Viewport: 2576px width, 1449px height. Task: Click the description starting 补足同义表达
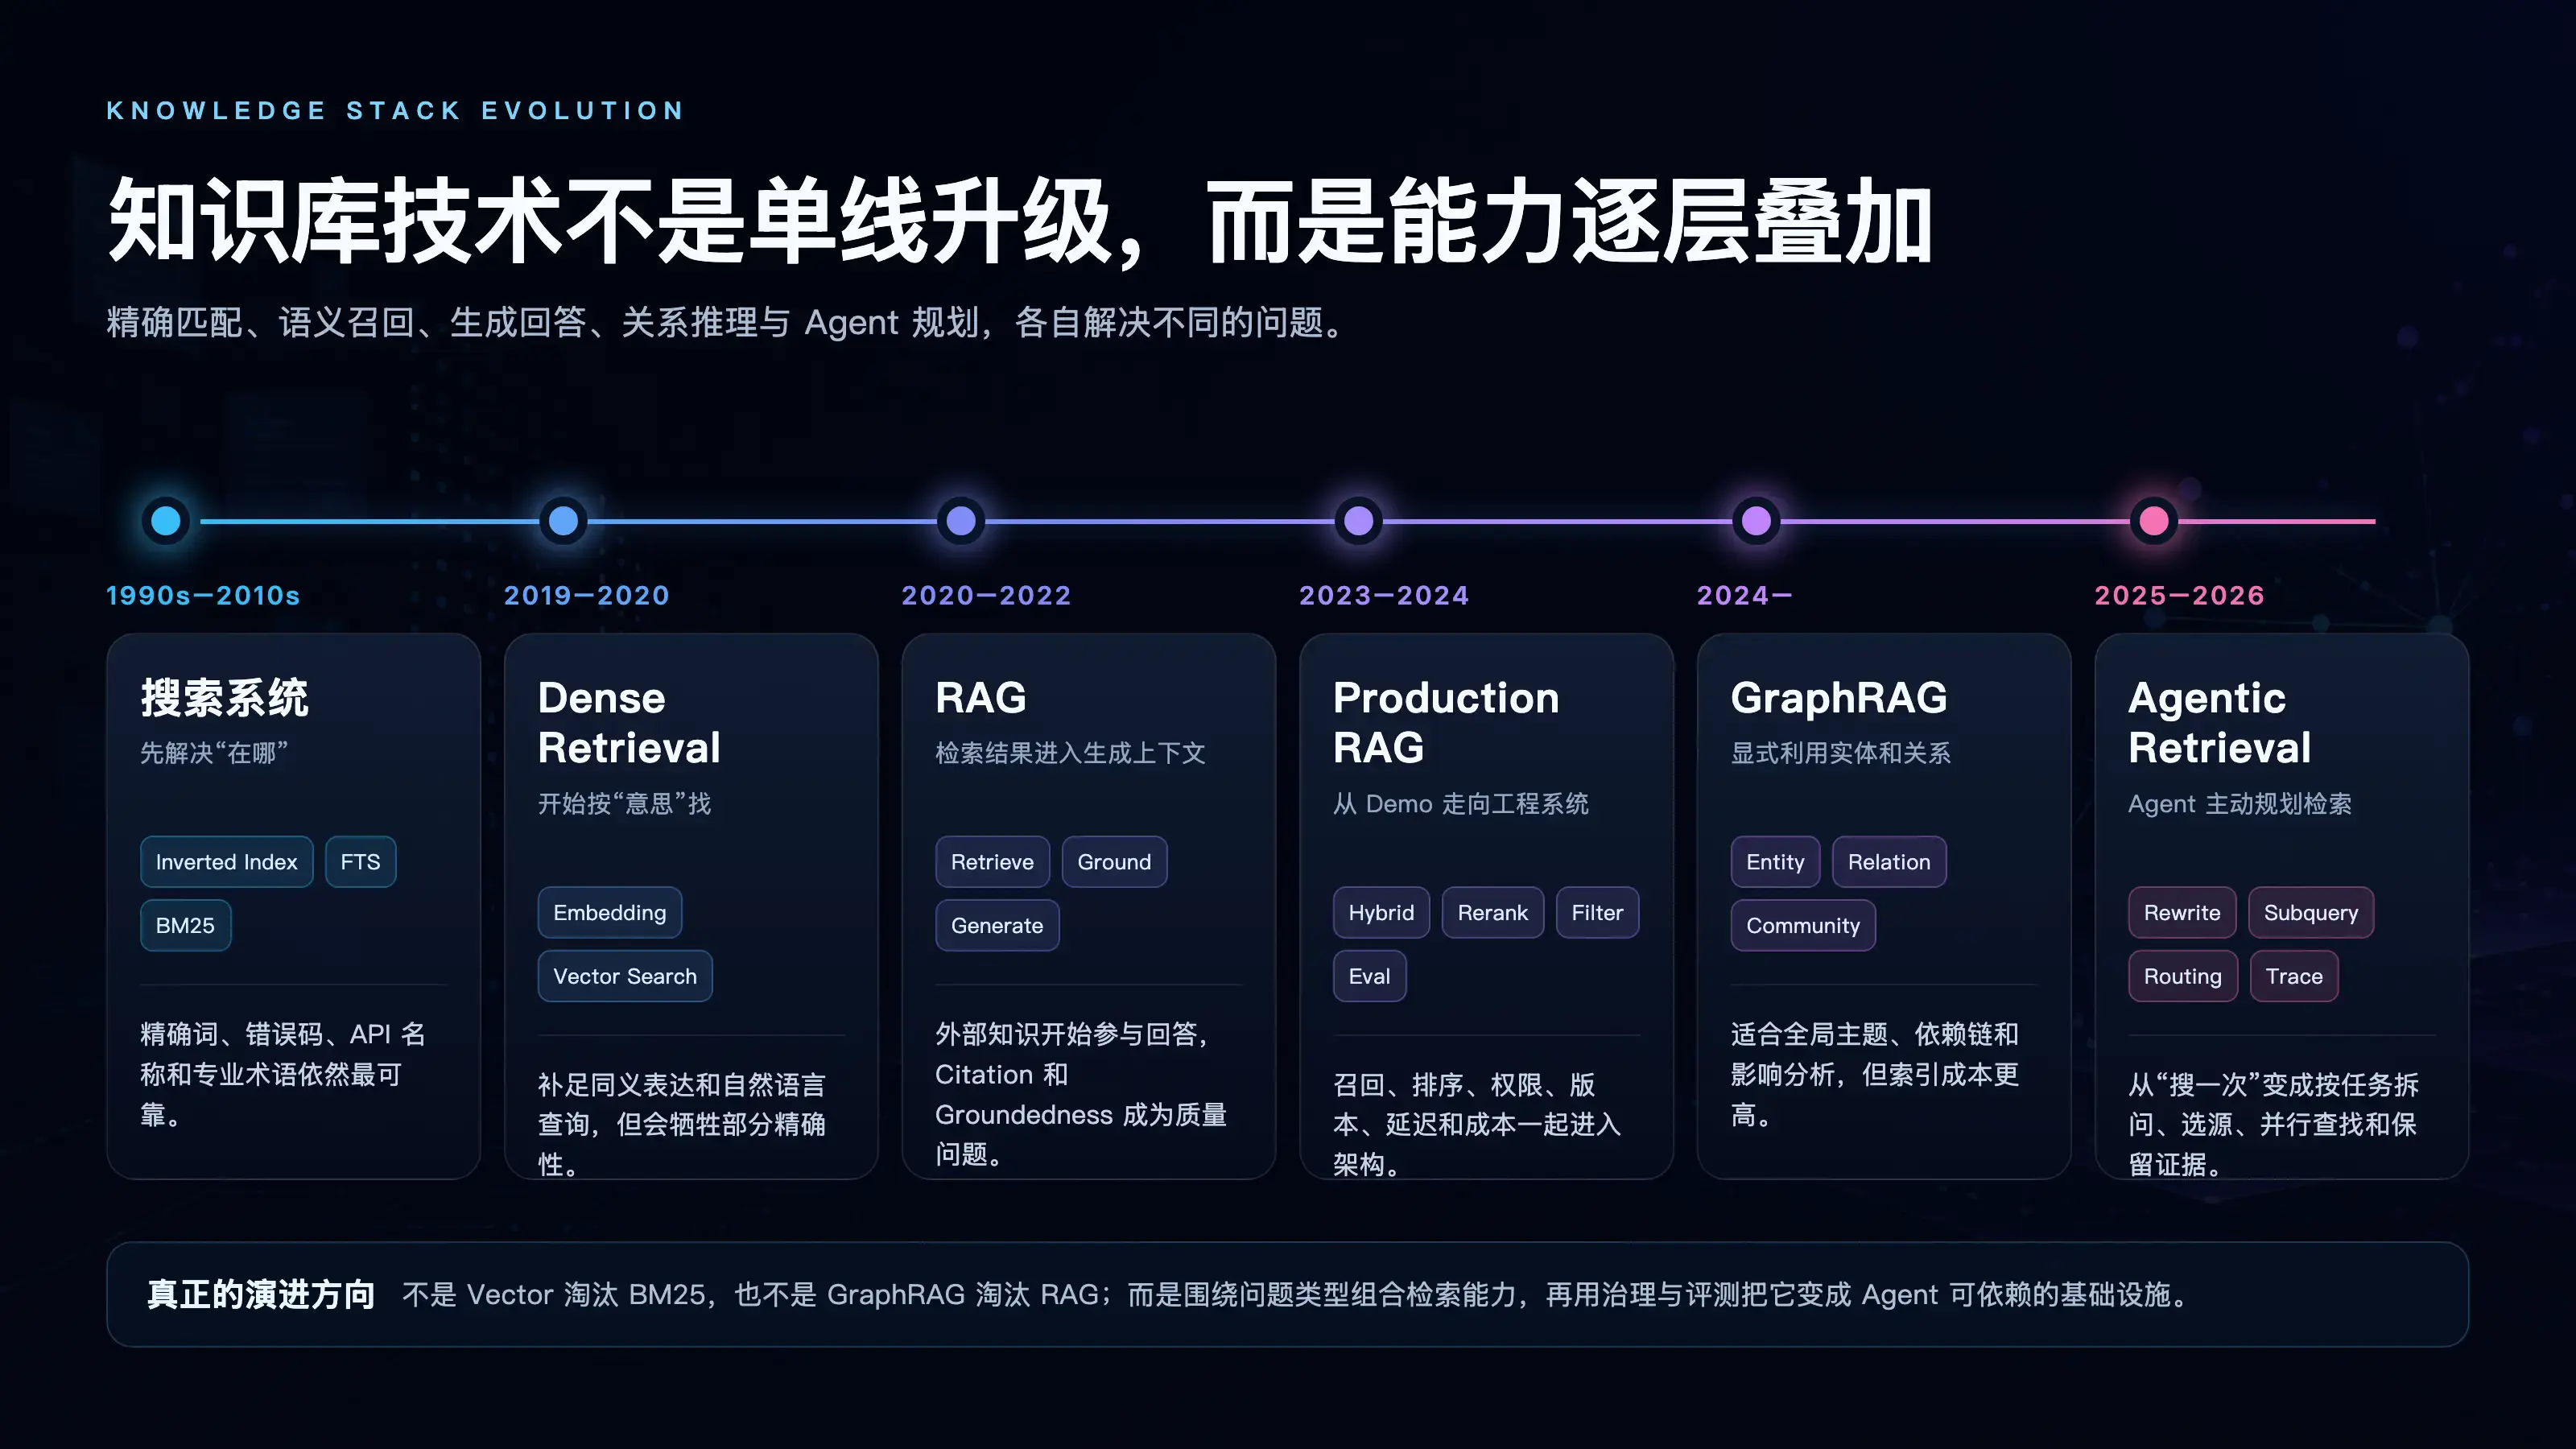pyautogui.click(x=682, y=1125)
